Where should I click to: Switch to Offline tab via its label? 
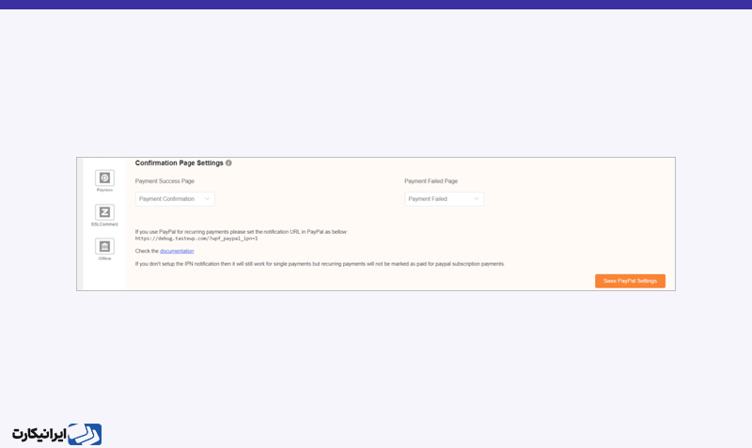[104, 258]
